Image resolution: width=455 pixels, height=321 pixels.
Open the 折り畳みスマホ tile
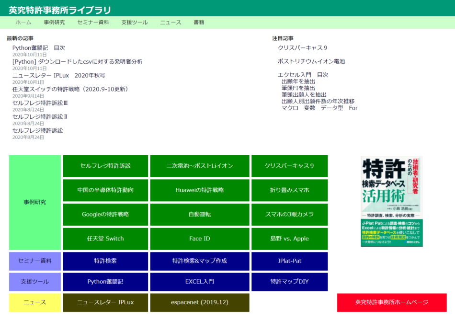coord(289,190)
